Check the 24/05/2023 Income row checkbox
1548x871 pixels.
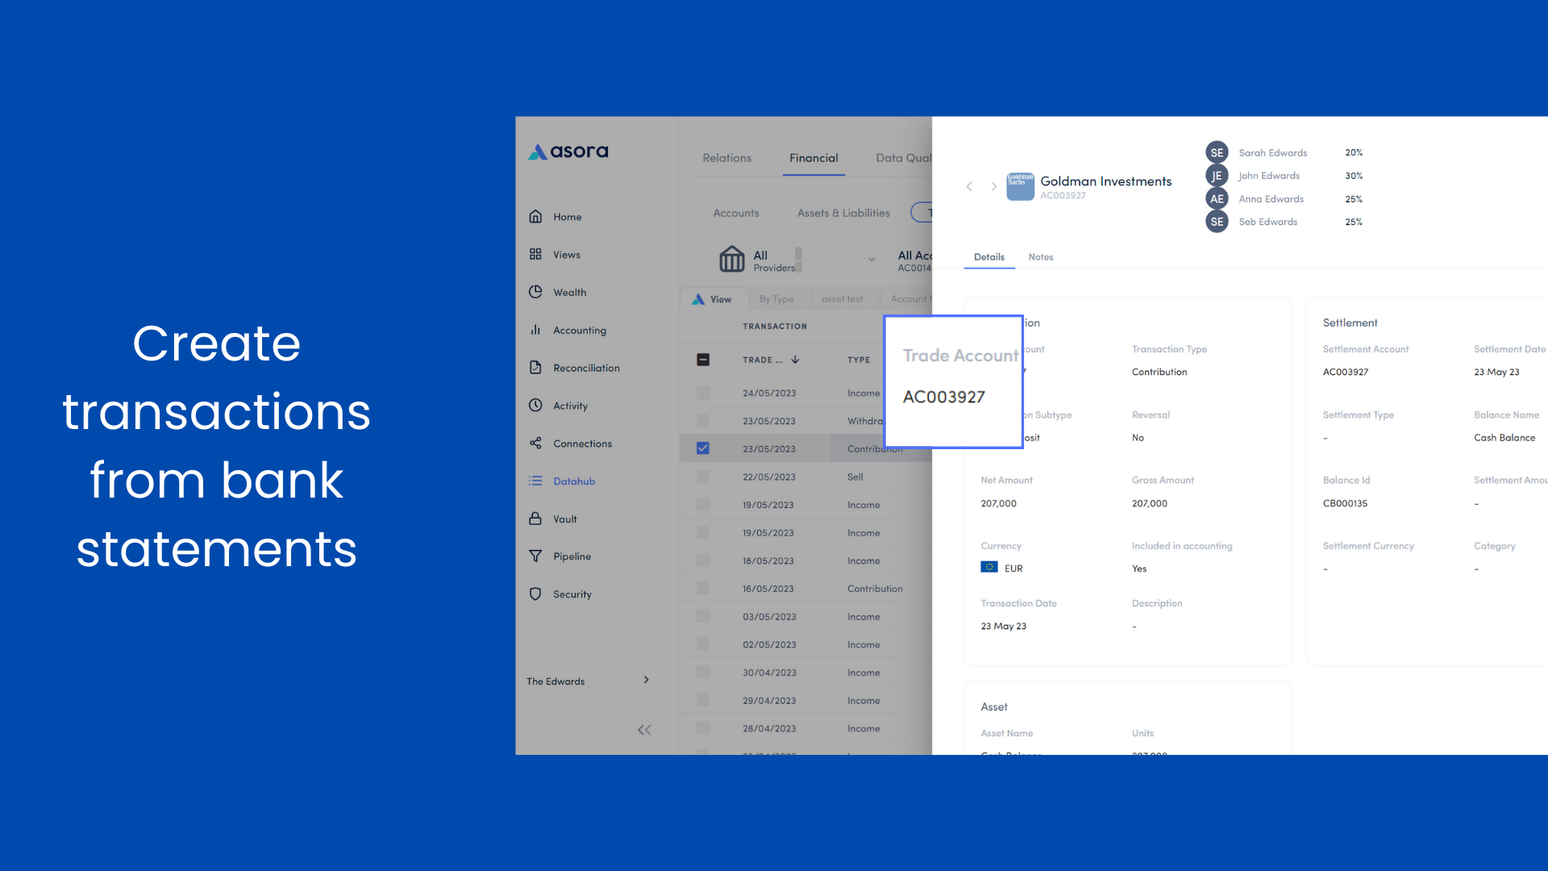(703, 393)
